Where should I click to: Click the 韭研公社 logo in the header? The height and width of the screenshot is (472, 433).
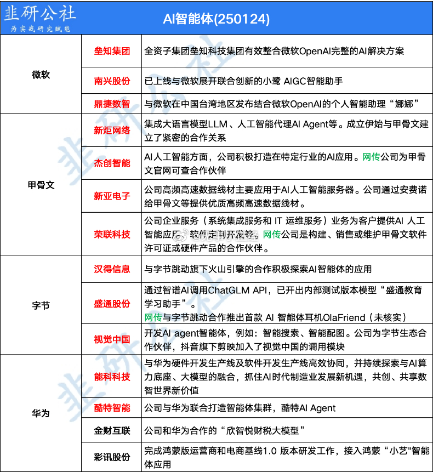pyautogui.click(x=41, y=18)
